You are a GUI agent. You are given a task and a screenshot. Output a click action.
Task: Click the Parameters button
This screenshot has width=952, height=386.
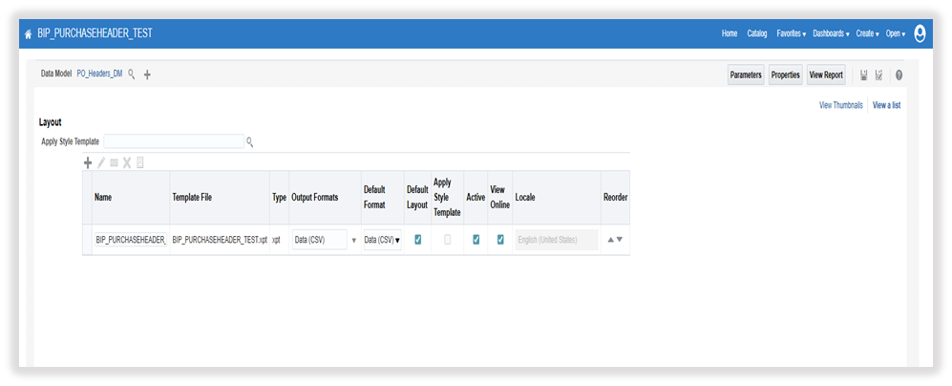(746, 75)
